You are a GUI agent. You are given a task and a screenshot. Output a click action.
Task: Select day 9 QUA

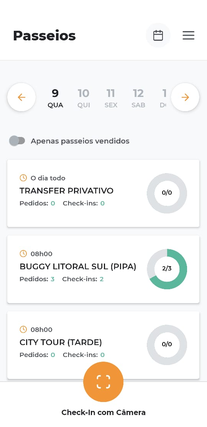pyautogui.click(x=55, y=98)
